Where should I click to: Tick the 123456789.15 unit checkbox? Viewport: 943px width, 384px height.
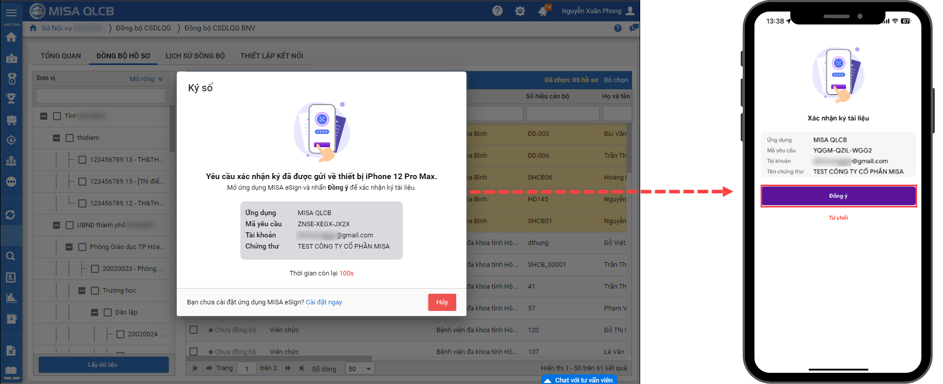click(x=82, y=182)
